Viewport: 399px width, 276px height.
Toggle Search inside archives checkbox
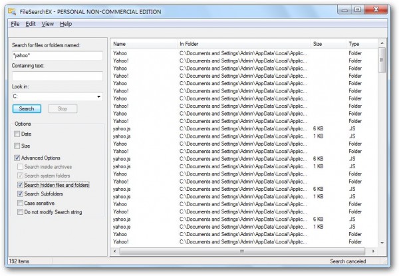point(20,167)
